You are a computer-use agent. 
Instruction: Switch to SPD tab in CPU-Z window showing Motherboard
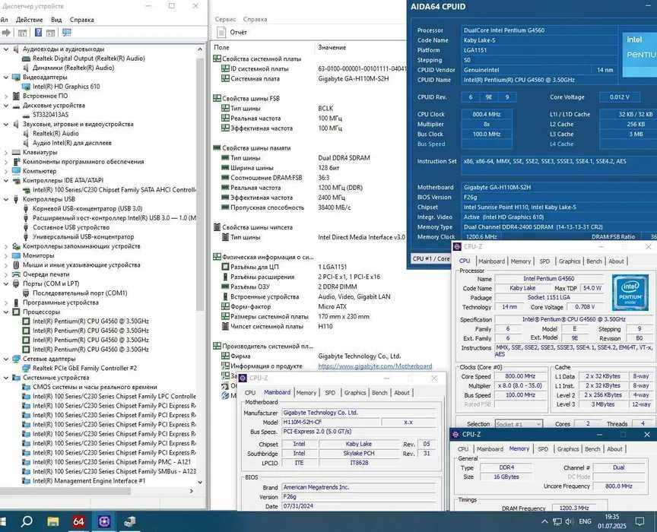pos(330,392)
